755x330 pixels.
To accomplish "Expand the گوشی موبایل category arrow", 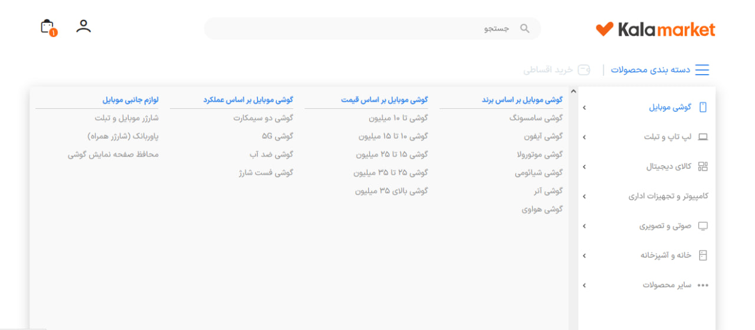I will [x=584, y=108].
